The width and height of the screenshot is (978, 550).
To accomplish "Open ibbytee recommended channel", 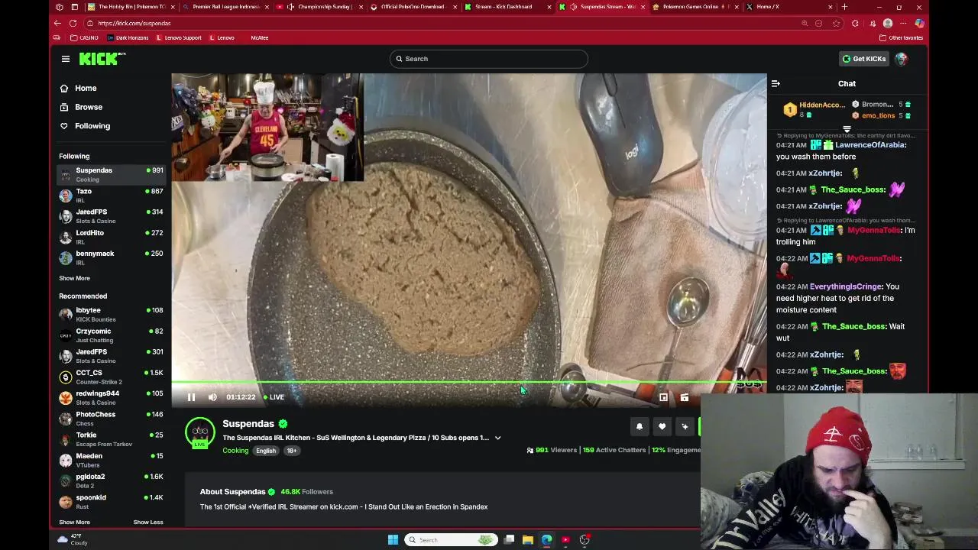I will point(112,315).
